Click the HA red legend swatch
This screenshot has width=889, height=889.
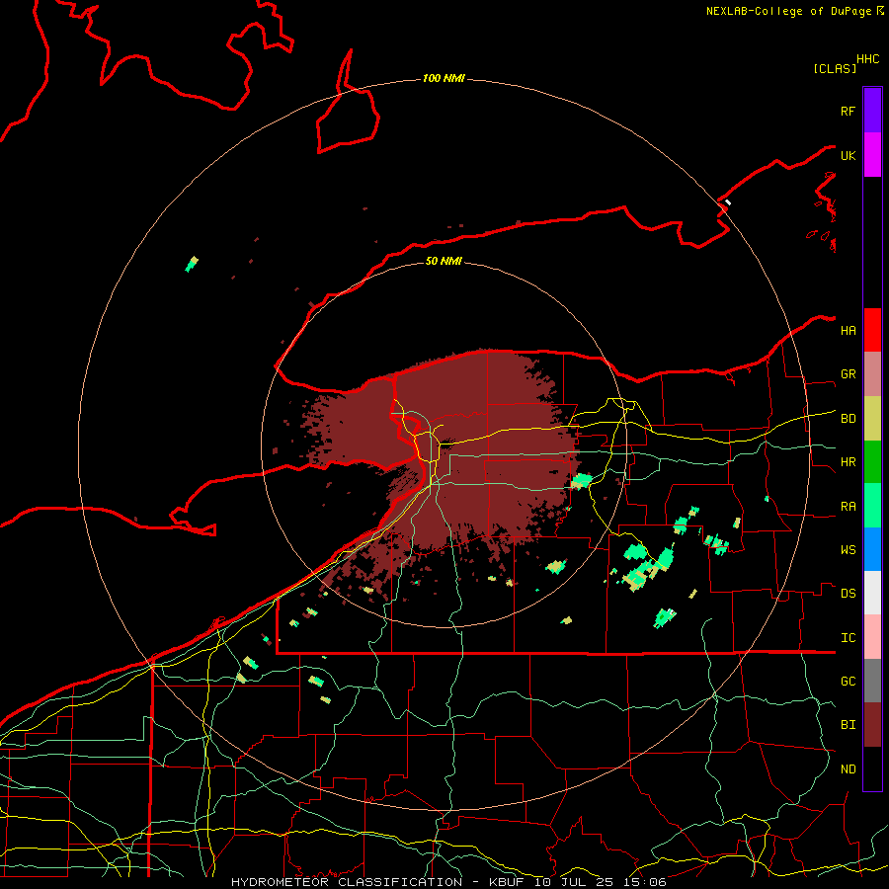pos(872,330)
